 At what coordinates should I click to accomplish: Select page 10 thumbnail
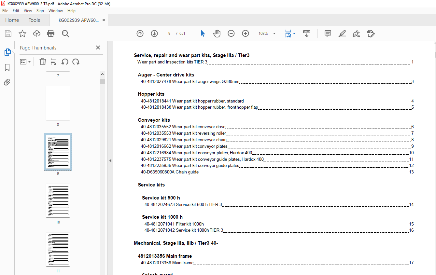click(58, 201)
